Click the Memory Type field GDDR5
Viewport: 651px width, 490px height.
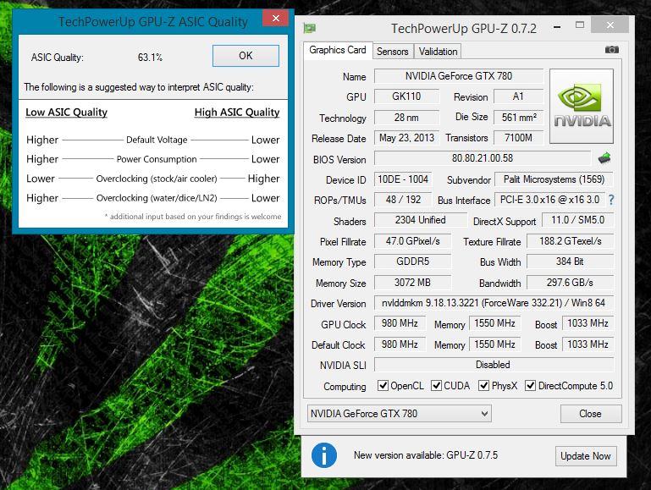point(412,262)
